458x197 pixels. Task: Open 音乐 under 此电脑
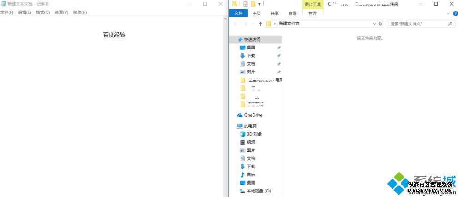(251, 174)
